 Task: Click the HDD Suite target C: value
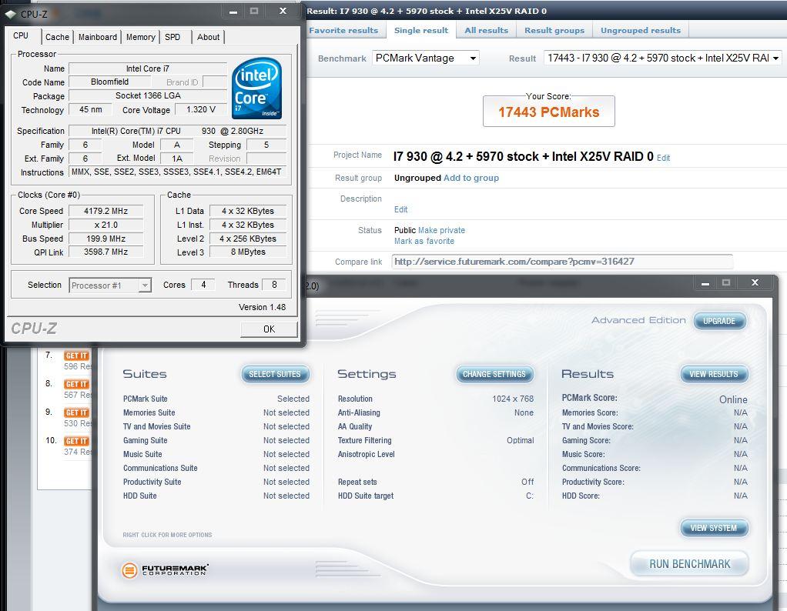530,496
